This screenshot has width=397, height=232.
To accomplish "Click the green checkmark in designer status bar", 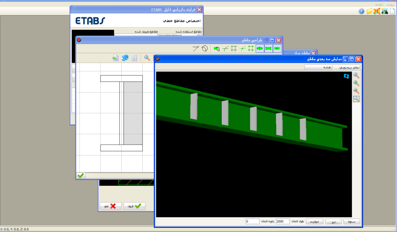I will 81,176.
